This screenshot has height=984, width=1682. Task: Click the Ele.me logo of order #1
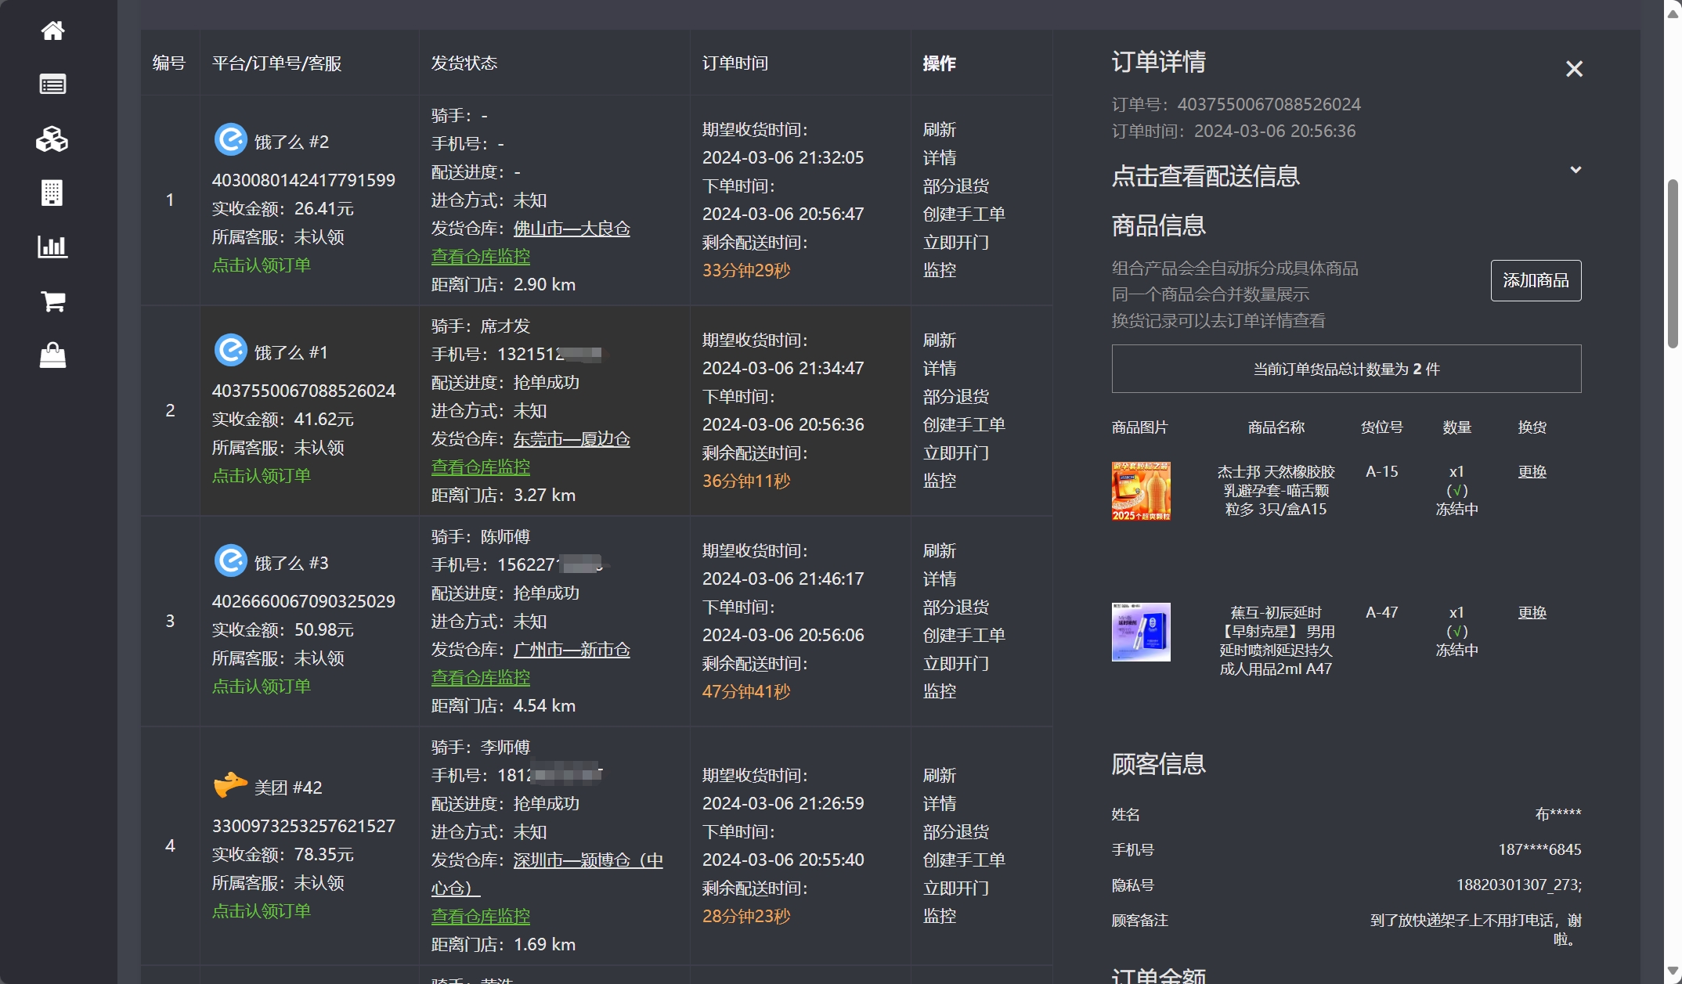[x=231, y=351]
